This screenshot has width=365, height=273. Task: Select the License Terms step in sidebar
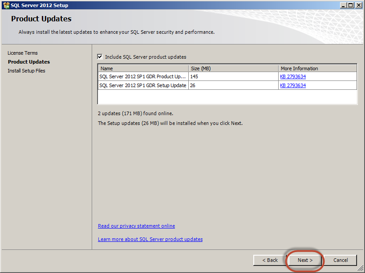[23, 53]
